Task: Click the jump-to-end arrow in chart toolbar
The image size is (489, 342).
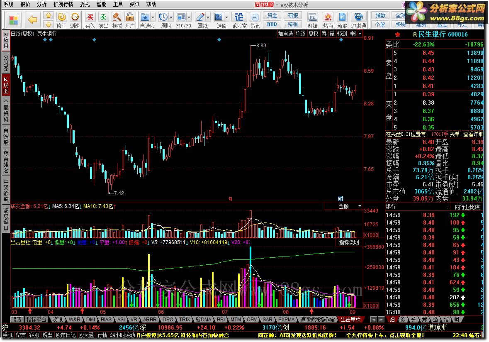Action: [353, 34]
